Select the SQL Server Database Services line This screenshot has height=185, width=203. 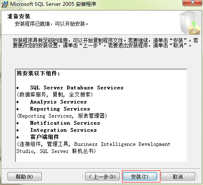[x=77, y=88]
